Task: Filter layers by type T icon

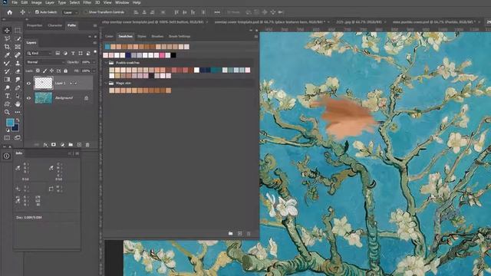Action: pyautogui.click(x=73, y=54)
